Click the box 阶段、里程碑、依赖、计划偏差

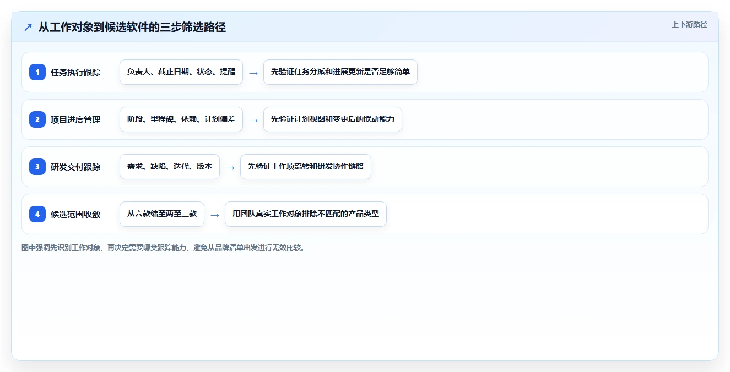pyautogui.click(x=181, y=119)
